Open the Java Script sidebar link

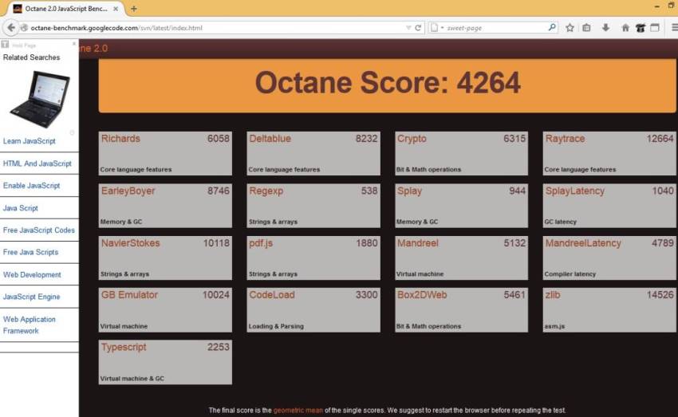20,208
